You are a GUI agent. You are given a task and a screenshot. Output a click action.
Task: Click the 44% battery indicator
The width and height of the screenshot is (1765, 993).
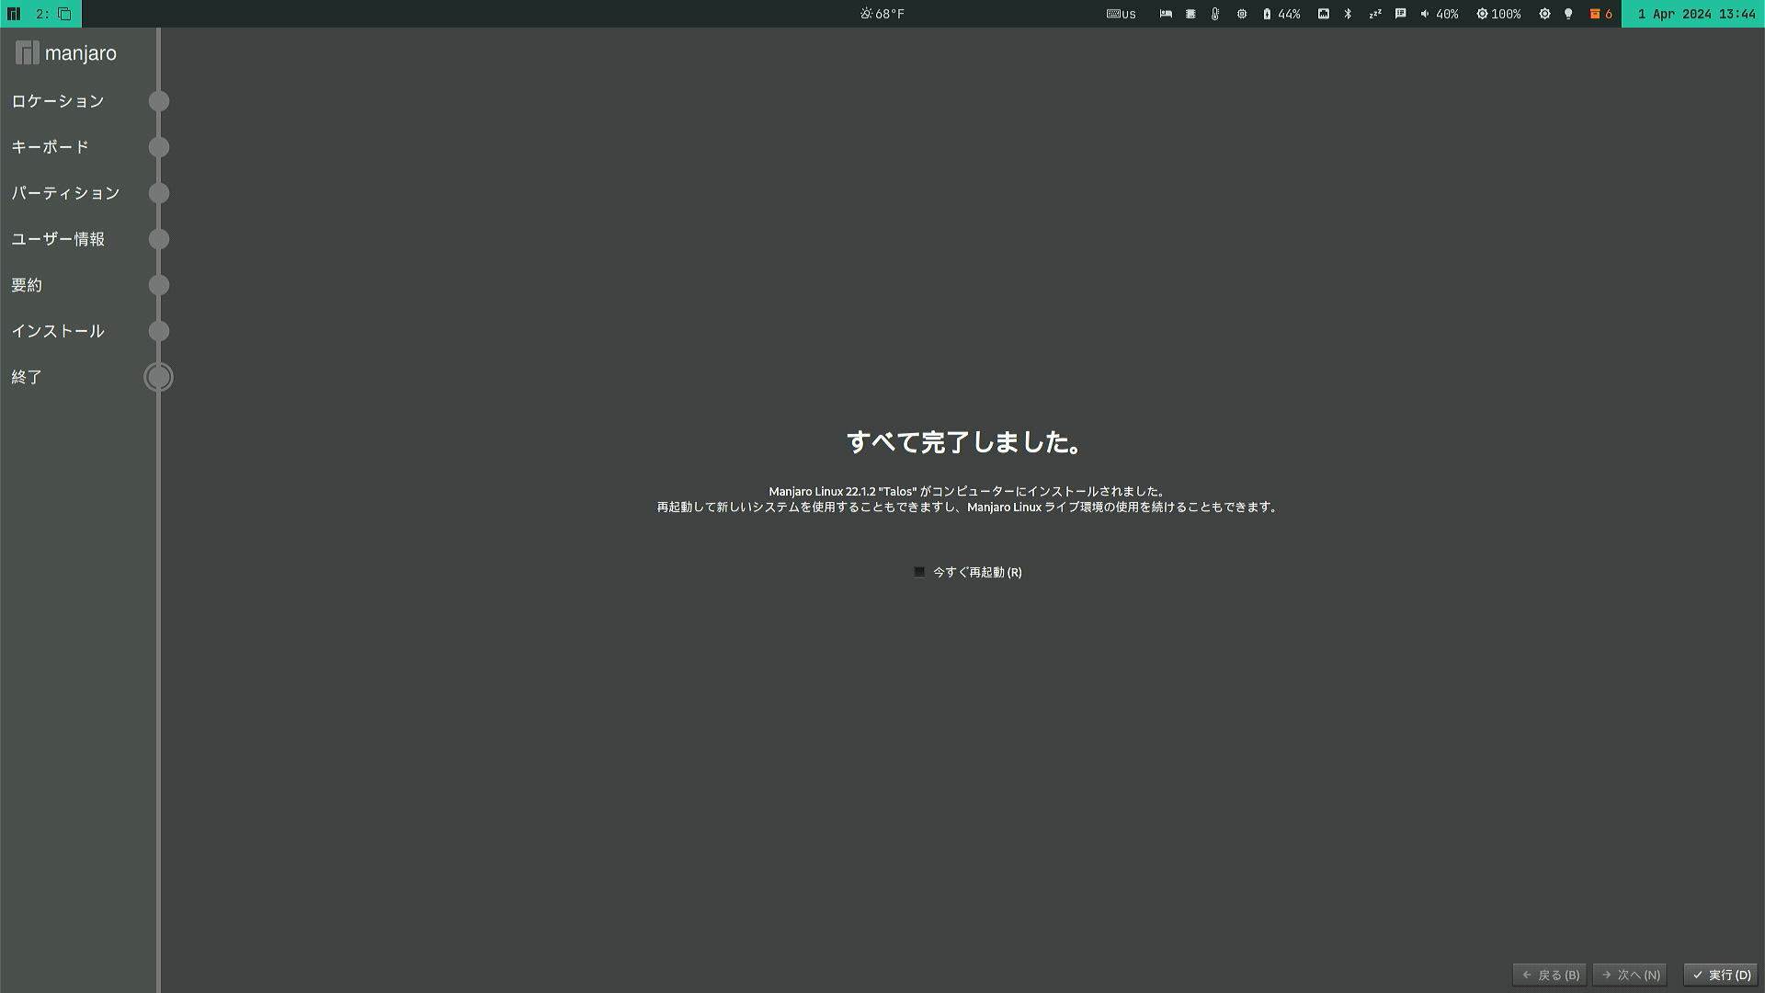(x=1281, y=14)
